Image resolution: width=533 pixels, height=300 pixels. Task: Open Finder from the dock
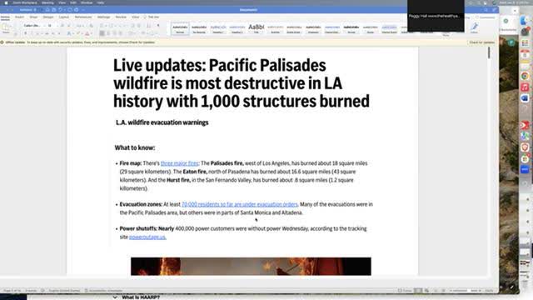(x=526, y=21)
